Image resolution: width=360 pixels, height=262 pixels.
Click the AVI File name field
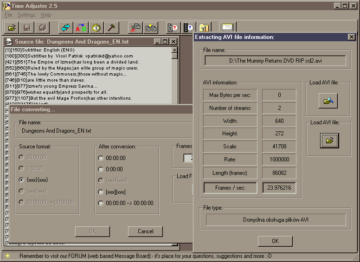276,61
